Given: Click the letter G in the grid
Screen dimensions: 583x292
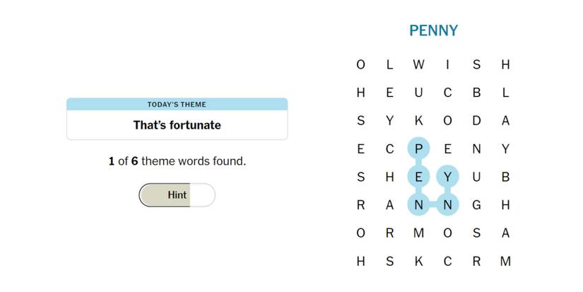Looking at the screenshot, I should click(x=476, y=205).
